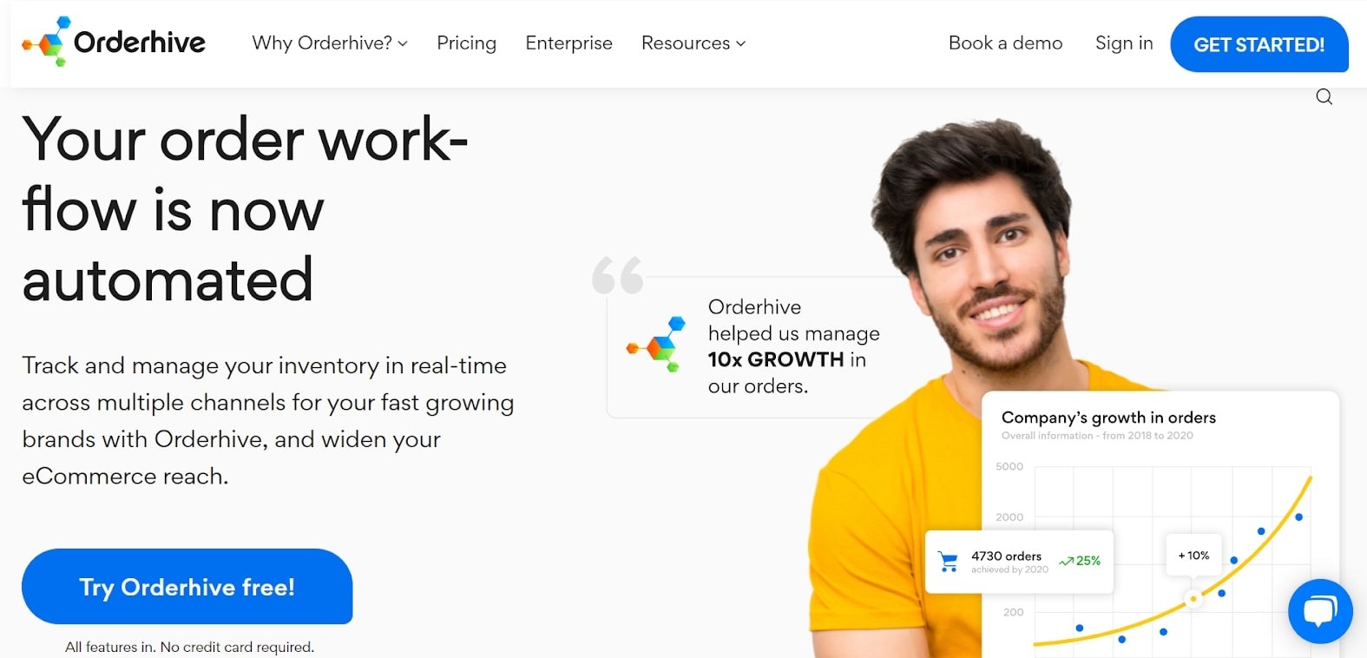The height and width of the screenshot is (658, 1367).
Task: Click the Book a demo link
Action: pos(1005,43)
